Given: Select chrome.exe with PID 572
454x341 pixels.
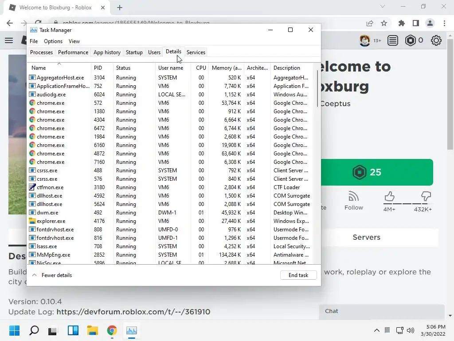Looking at the screenshot, I should [x=171, y=103].
